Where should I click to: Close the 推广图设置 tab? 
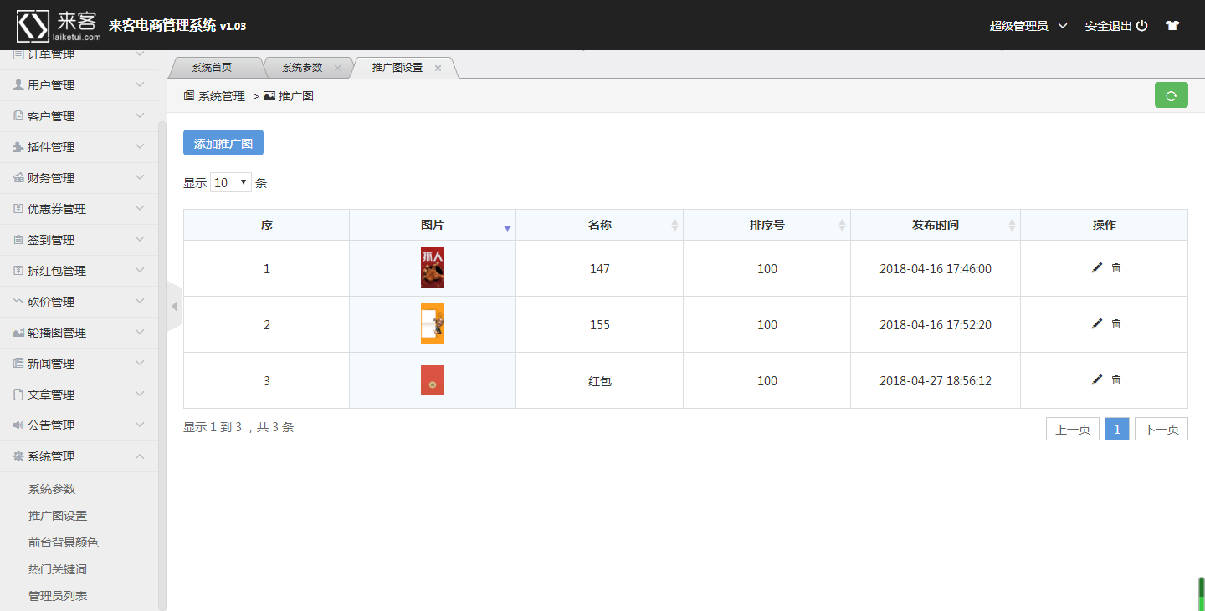point(438,68)
